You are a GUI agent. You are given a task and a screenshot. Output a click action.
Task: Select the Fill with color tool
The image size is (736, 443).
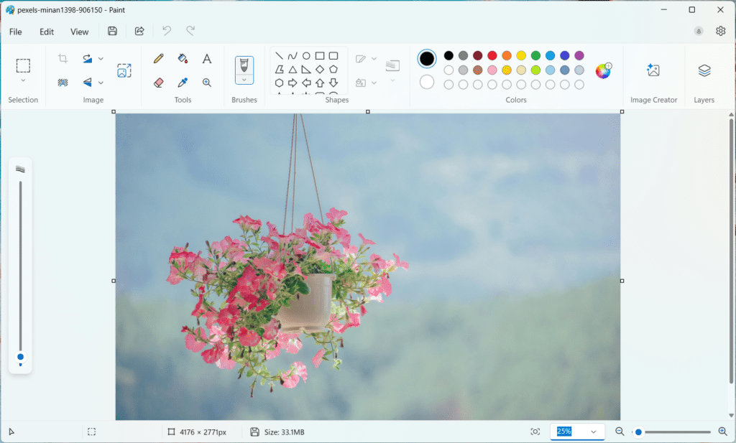pyautogui.click(x=182, y=59)
